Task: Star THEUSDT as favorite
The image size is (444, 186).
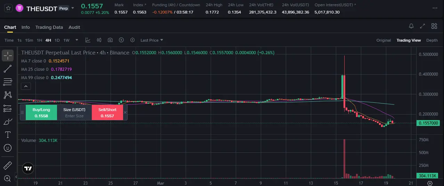Action: pos(8,8)
